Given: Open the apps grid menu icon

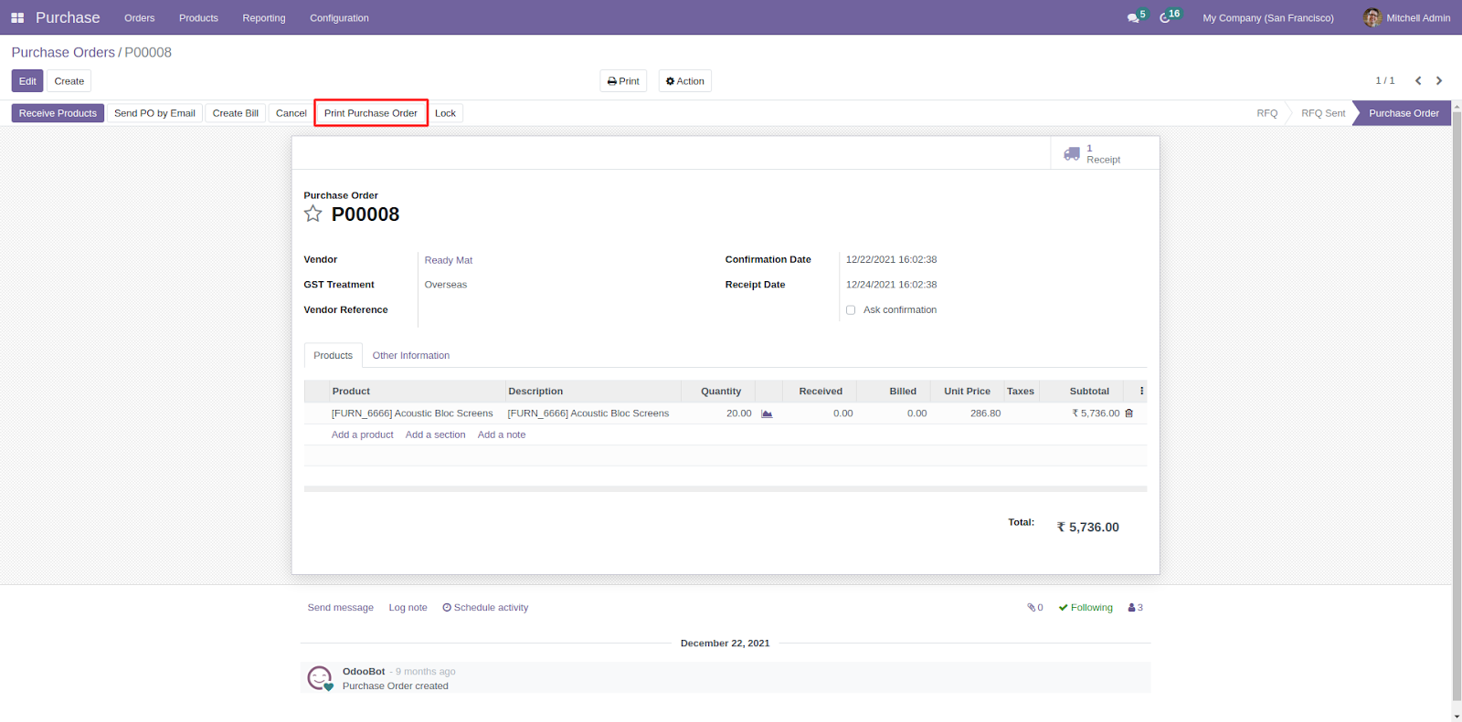Looking at the screenshot, I should tap(17, 18).
